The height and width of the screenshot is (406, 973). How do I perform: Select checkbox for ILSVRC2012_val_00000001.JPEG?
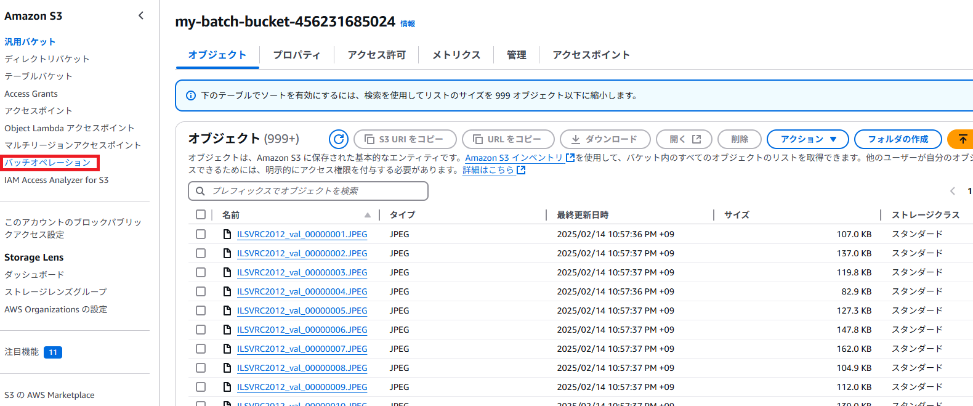coord(201,234)
